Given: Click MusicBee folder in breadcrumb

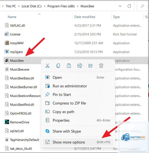Looking at the screenshot, I should click(x=87, y=6).
